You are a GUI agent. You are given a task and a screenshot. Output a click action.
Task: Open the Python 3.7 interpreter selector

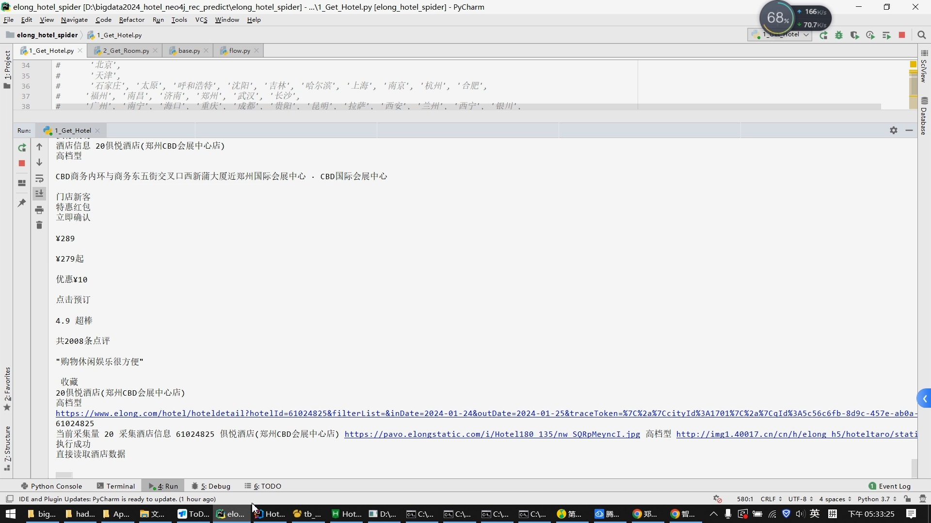click(x=877, y=499)
